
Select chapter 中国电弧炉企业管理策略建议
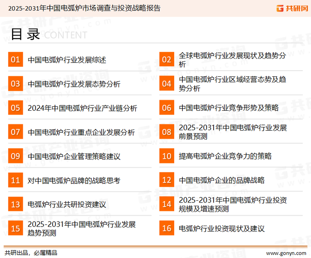pos(74,156)
